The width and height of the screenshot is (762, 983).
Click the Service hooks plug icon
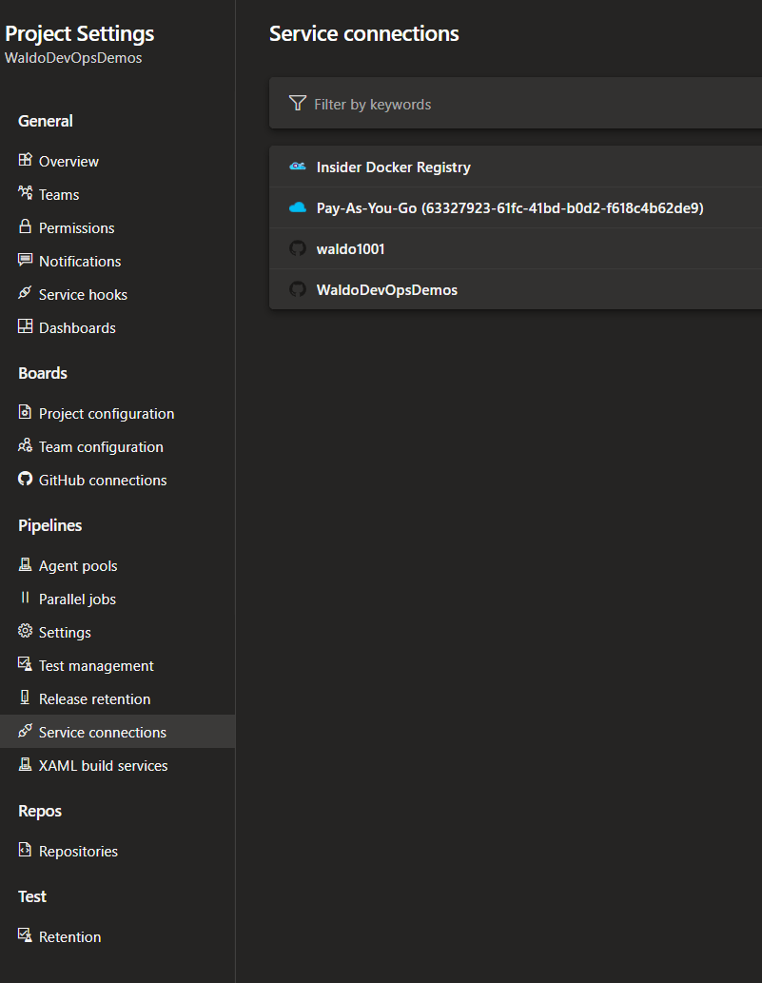point(25,293)
